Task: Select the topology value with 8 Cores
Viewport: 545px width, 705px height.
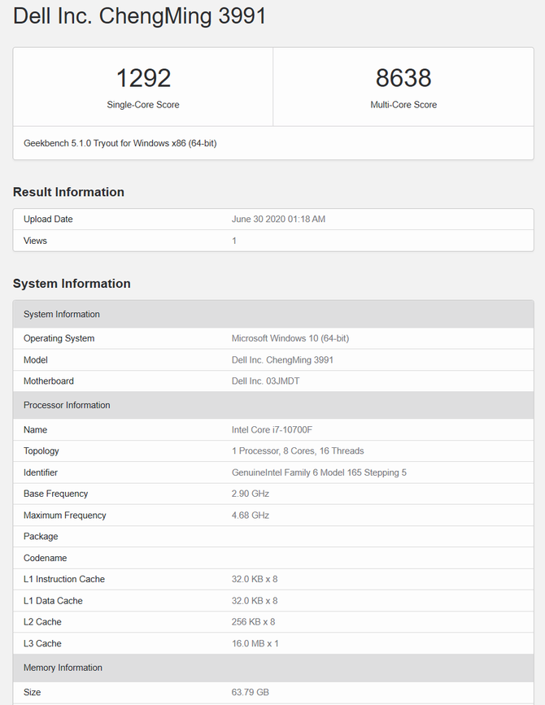Action: pos(298,450)
